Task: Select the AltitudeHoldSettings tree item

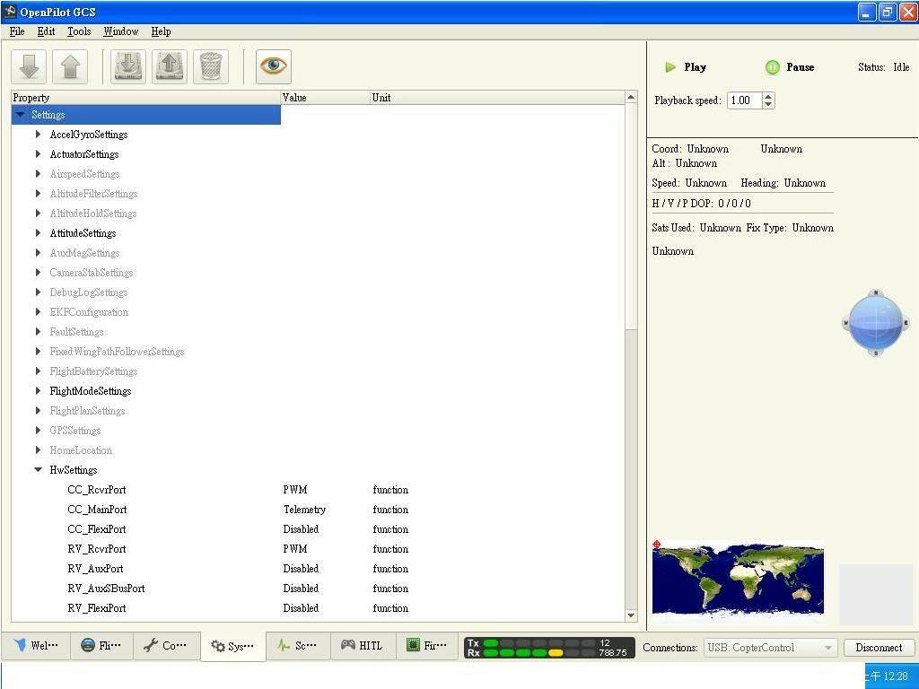Action: (93, 214)
